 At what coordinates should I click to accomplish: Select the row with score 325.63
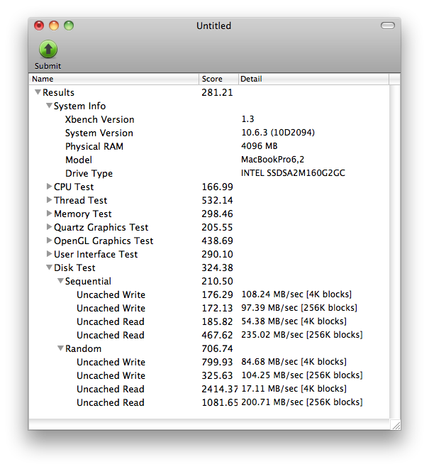click(209, 375)
